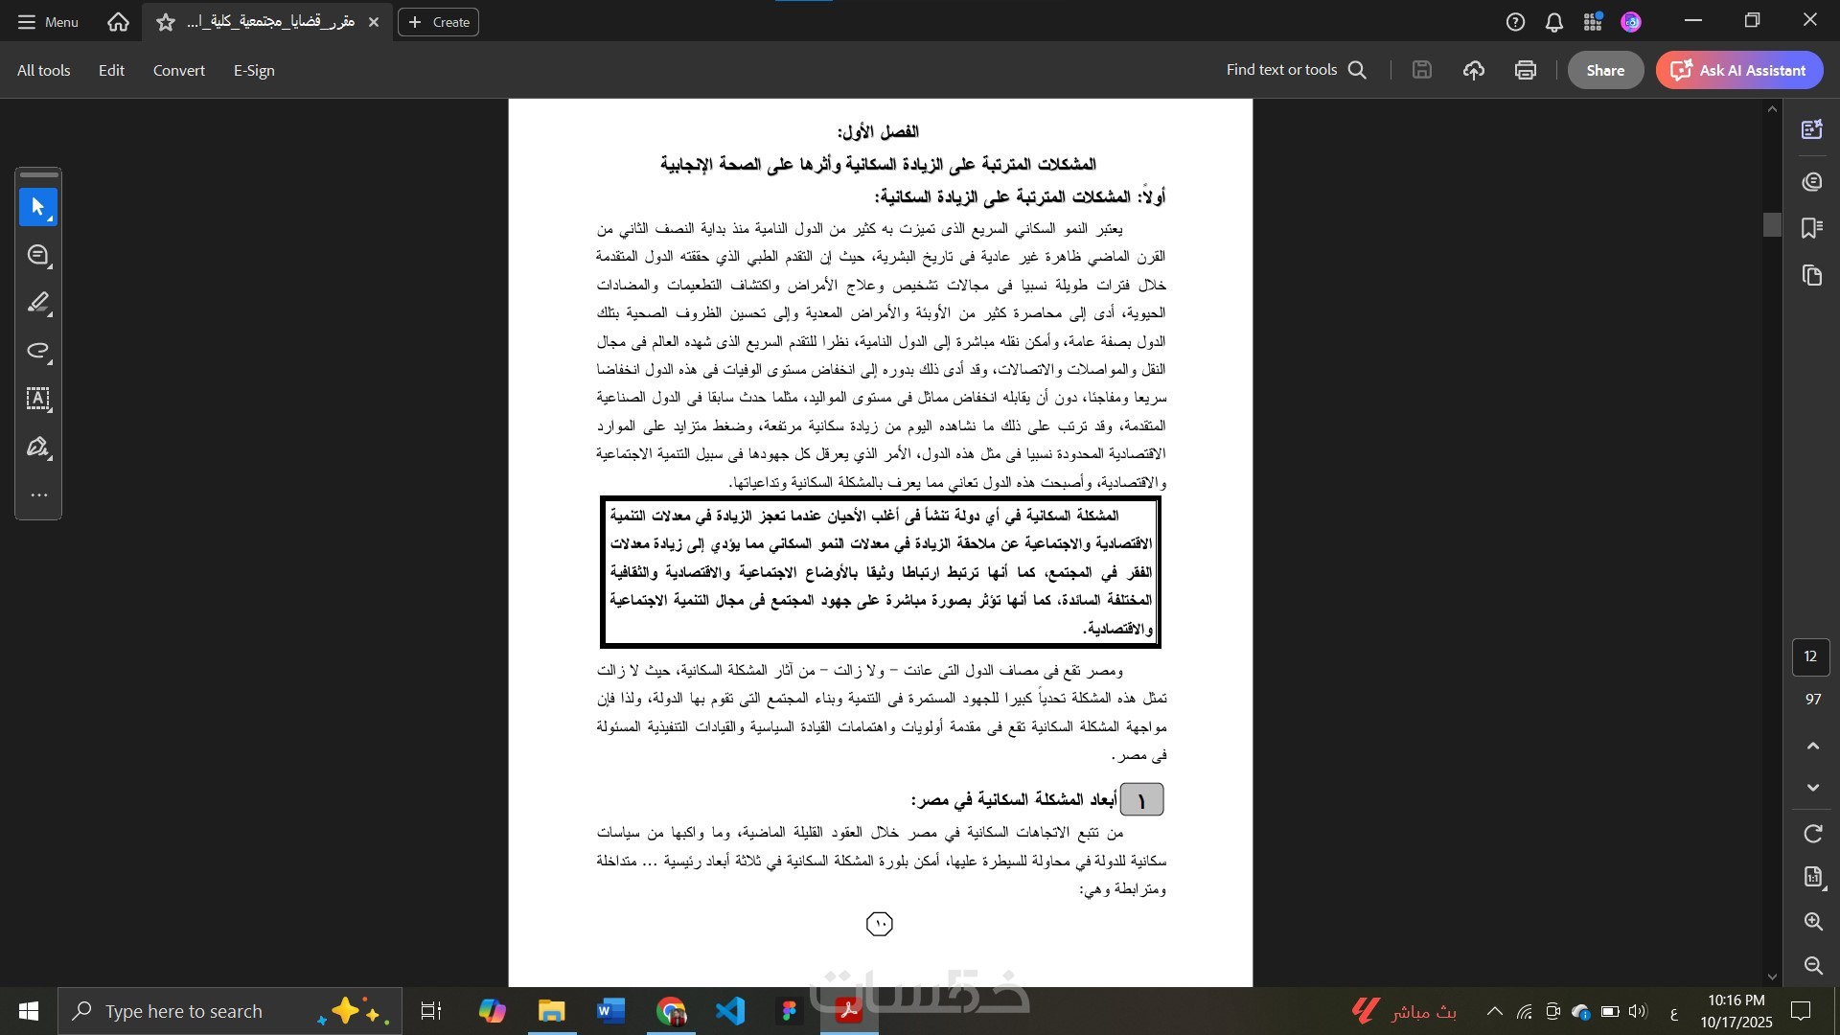Click the Share button
1840x1035 pixels.
pyautogui.click(x=1605, y=70)
